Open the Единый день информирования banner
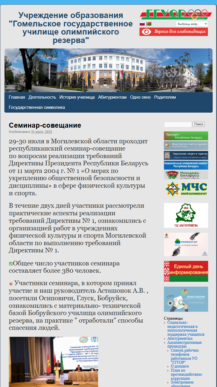This screenshot has width=217, height=387. [186, 271]
